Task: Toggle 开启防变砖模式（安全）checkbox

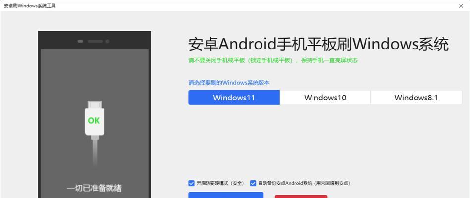Action: pyautogui.click(x=191, y=183)
